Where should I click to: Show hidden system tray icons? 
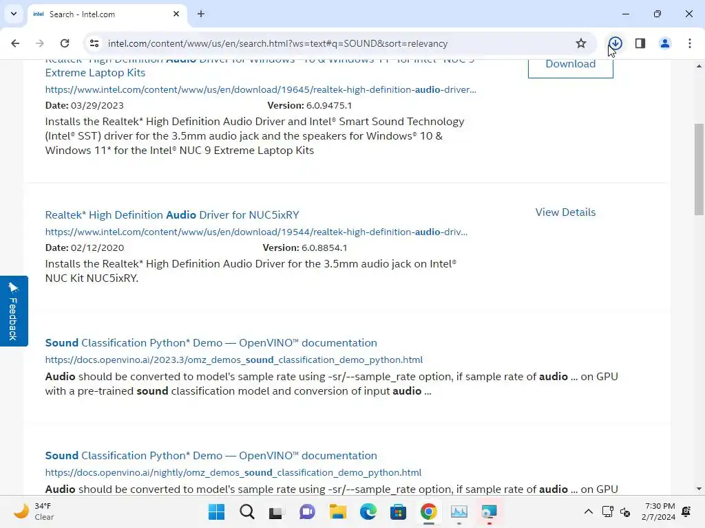[588, 511]
